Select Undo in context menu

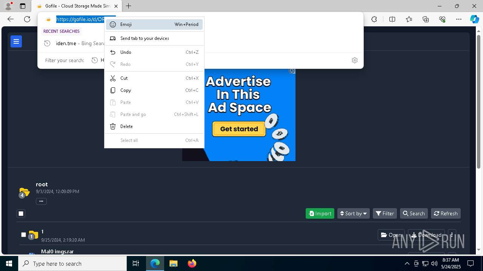(x=154, y=52)
